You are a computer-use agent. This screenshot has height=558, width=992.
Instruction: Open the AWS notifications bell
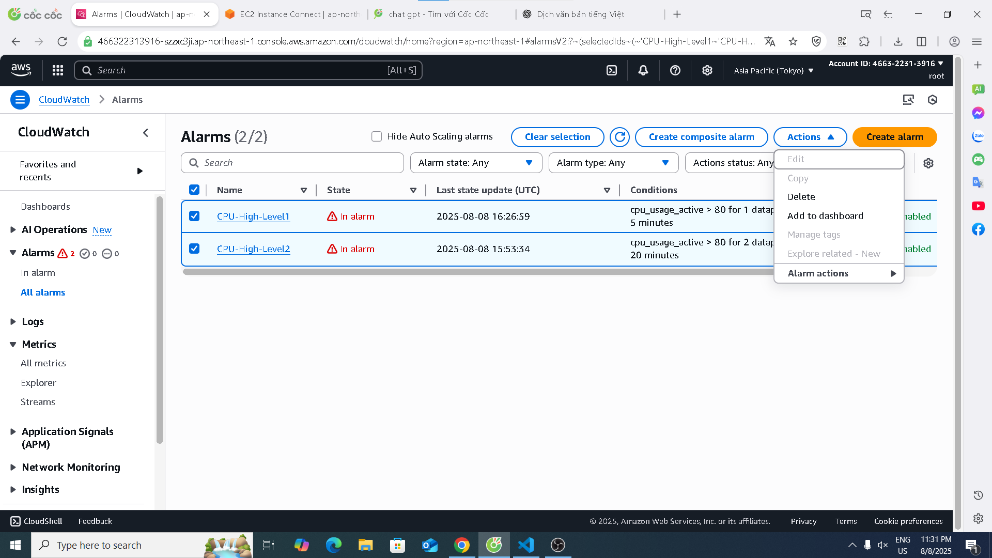point(643,70)
